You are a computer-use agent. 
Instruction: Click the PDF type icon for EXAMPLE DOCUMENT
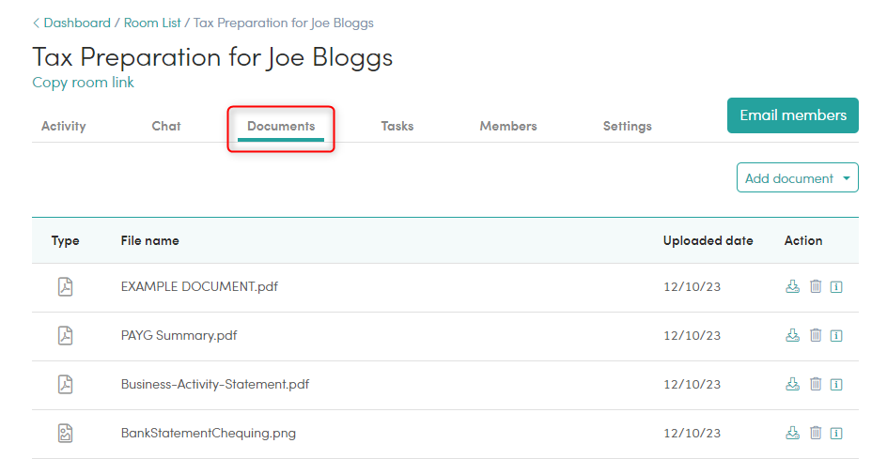coord(66,286)
